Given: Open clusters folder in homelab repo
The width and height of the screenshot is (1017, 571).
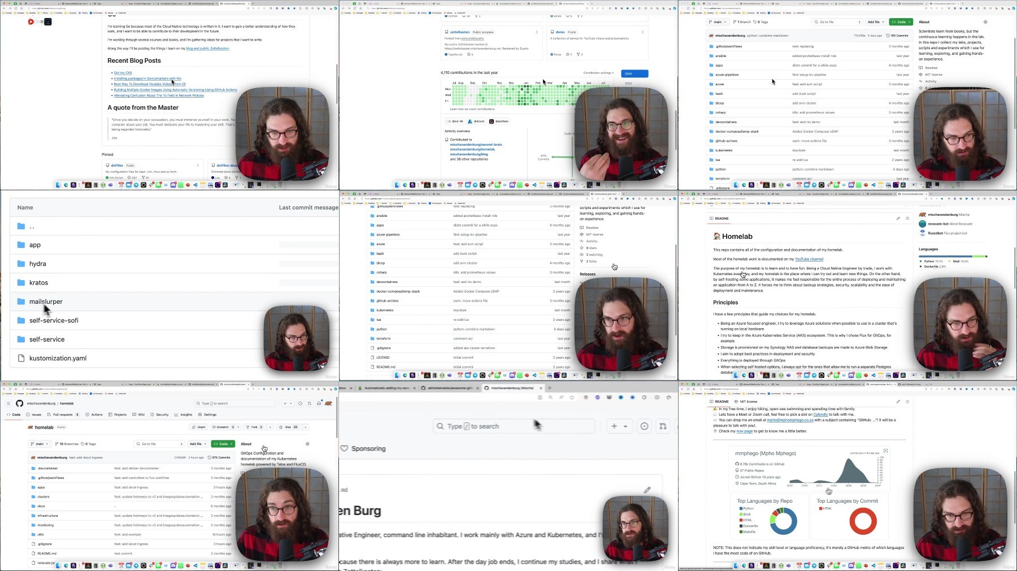Looking at the screenshot, I should click(x=44, y=496).
